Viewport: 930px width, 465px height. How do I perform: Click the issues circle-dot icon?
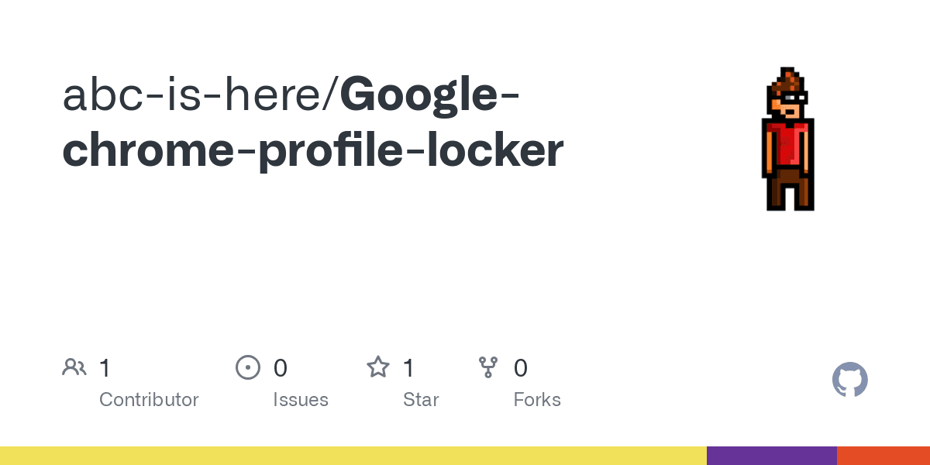[x=247, y=367]
